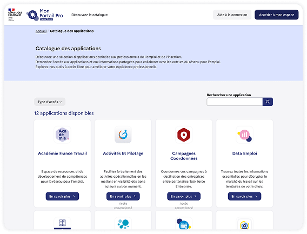The image size is (307, 234).
Task: Click En savoir plus for Académie France Travail
Action: tap(62, 196)
